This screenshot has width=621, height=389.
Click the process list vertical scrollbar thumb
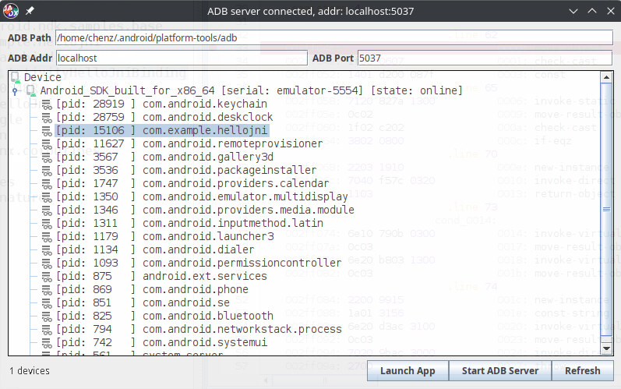(x=606, y=209)
